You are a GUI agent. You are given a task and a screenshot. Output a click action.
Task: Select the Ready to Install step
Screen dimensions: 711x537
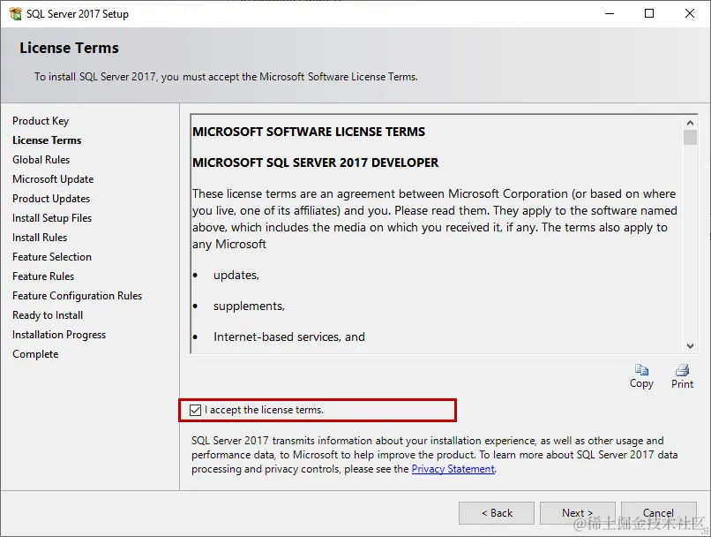pos(48,315)
